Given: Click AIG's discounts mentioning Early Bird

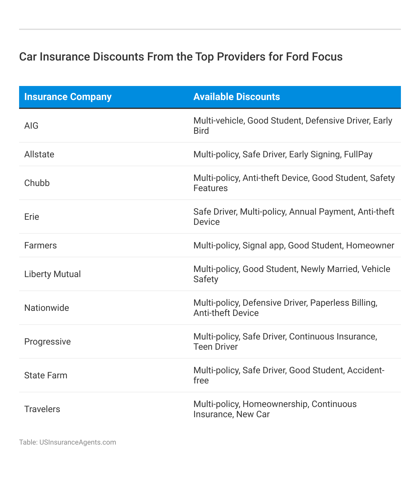Looking at the screenshot, I should 293,126.
